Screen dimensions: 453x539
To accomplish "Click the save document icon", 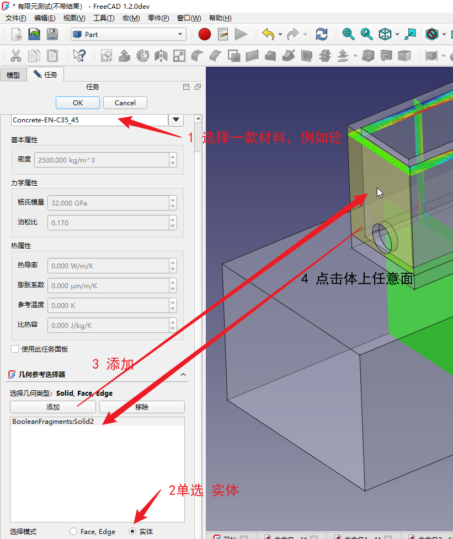I will (52, 34).
